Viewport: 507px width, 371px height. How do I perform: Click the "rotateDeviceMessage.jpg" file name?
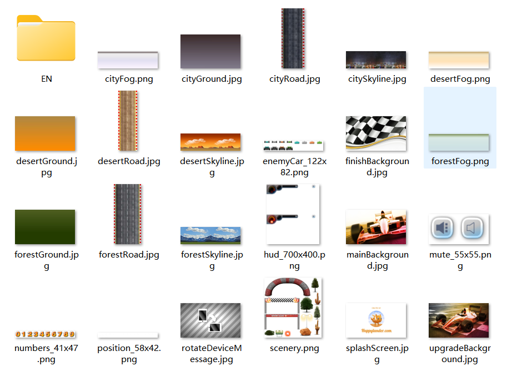(212, 354)
